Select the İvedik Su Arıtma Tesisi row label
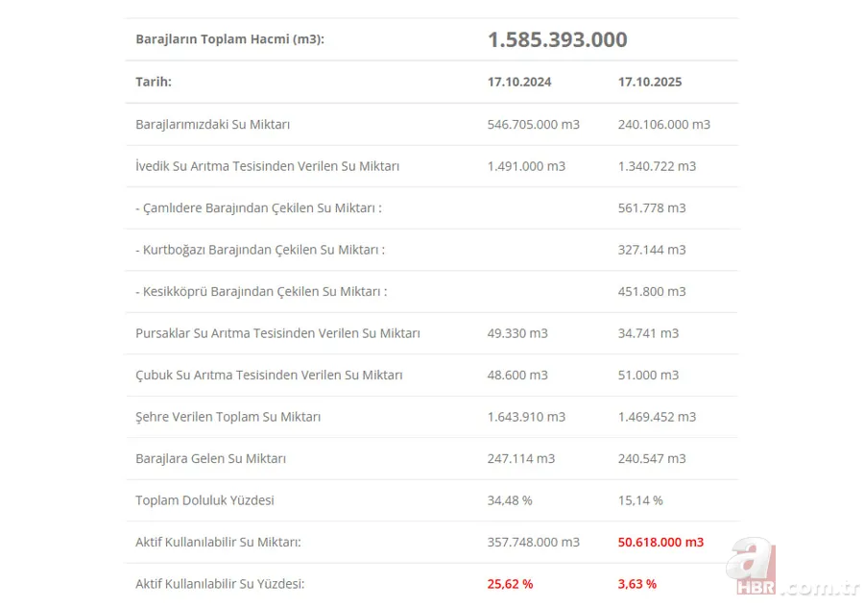The height and width of the screenshot is (607, 864). coord(268,166)
